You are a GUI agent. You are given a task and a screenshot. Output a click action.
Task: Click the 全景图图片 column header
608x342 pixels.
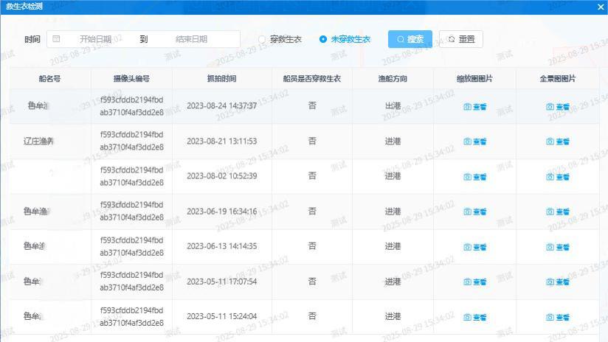click(x=558, y=79)
